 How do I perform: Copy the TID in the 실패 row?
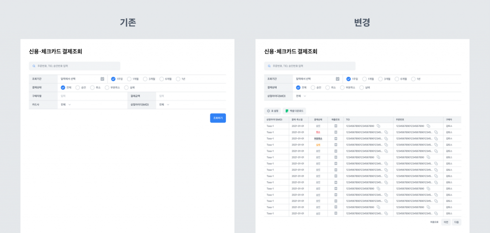(386, 144)
